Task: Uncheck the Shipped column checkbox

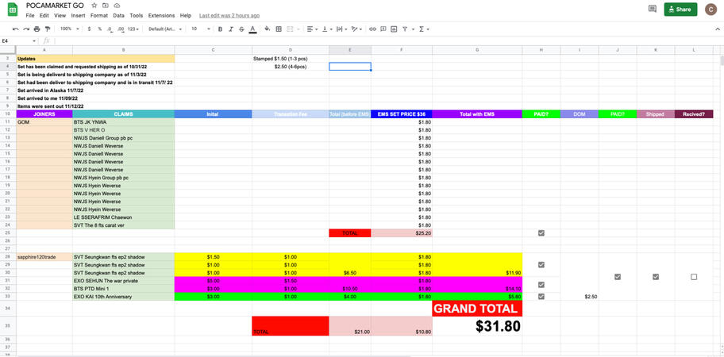Action: click(656, 277)
